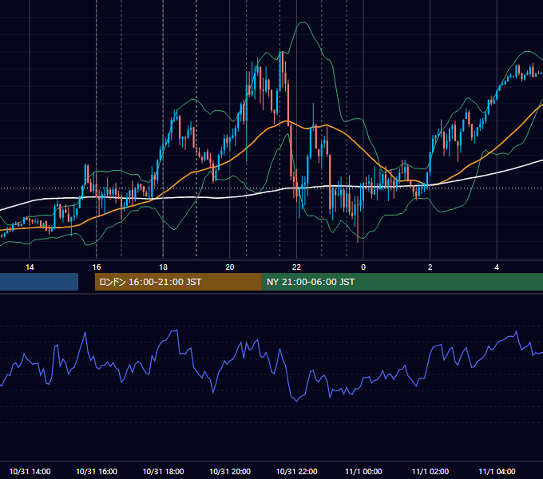
Task: Select the ロンドン 16:00-21:00 JST session bar
Action: (178, 282)
